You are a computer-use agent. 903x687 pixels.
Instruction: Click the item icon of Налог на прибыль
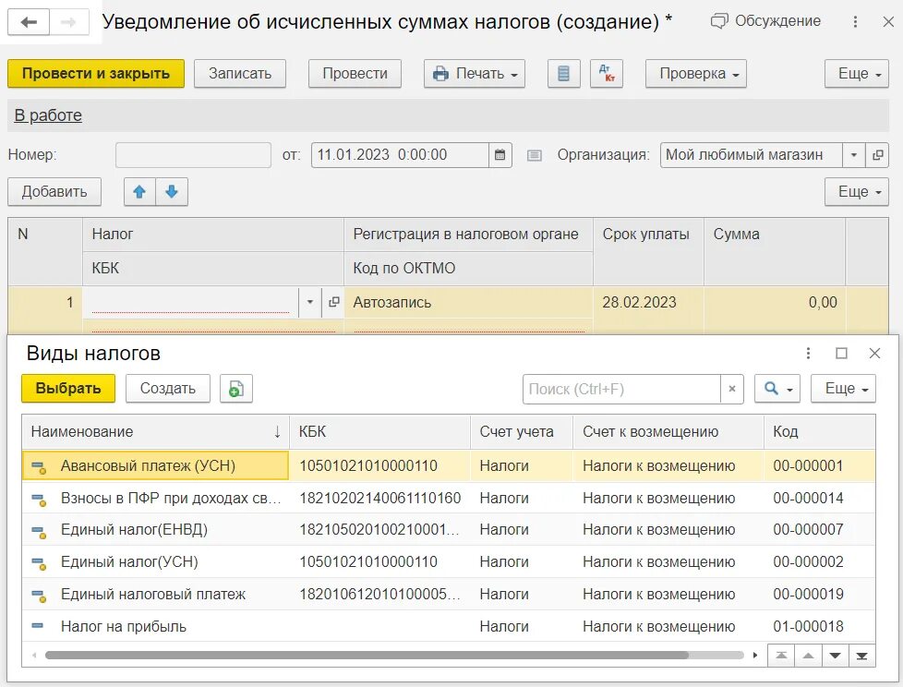coord(38,626)
